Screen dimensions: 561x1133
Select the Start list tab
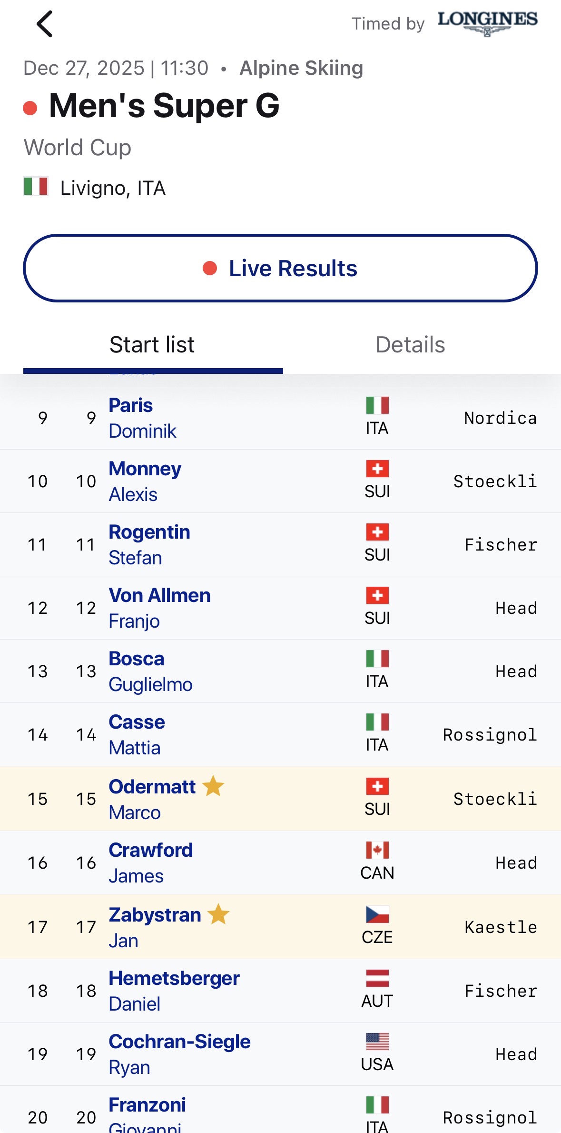click(x=152, y=345)
